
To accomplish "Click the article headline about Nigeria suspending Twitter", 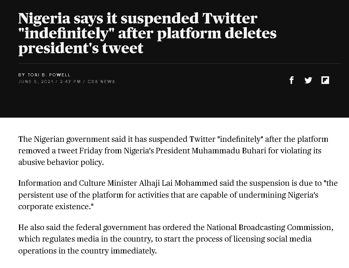I will coord(147,33).
